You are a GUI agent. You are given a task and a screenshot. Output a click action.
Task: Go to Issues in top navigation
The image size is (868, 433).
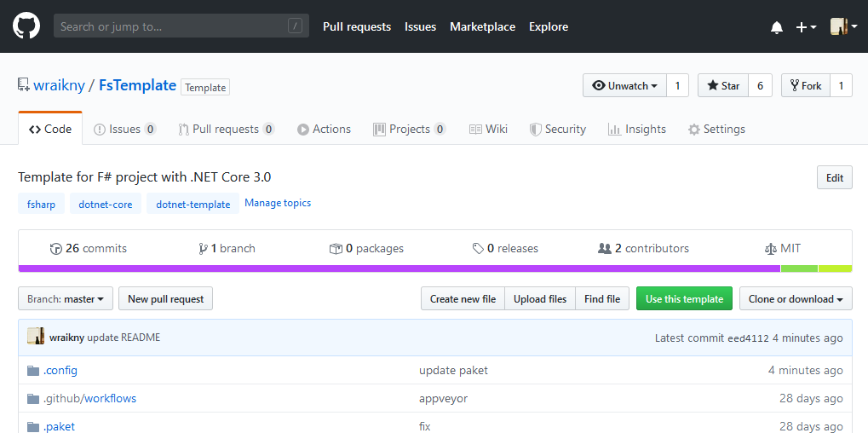(420, 26)
